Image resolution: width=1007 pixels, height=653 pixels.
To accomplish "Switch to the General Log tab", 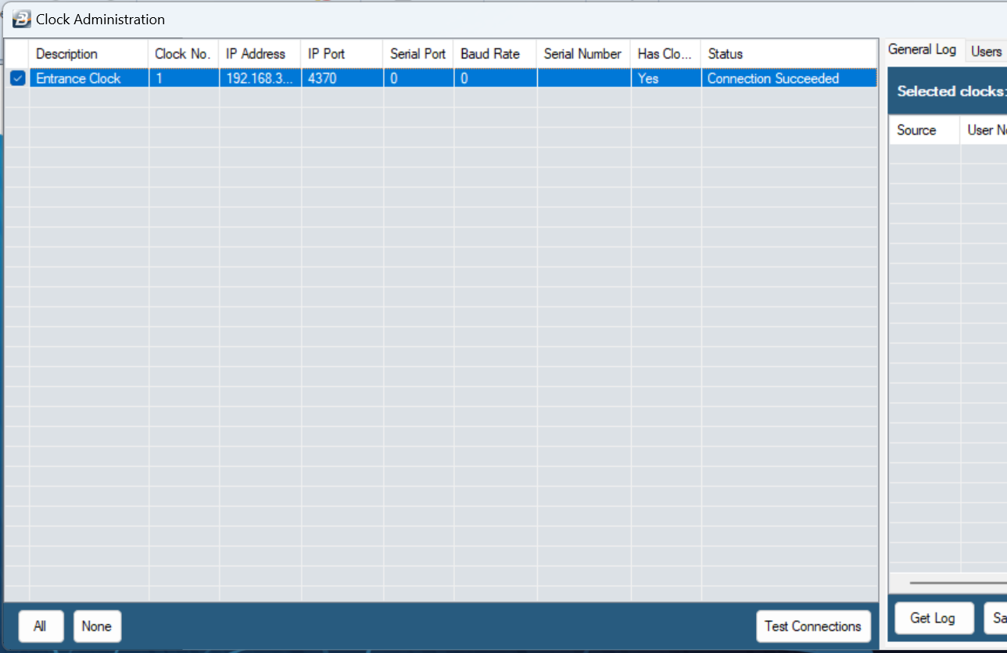I will point(922,49).
